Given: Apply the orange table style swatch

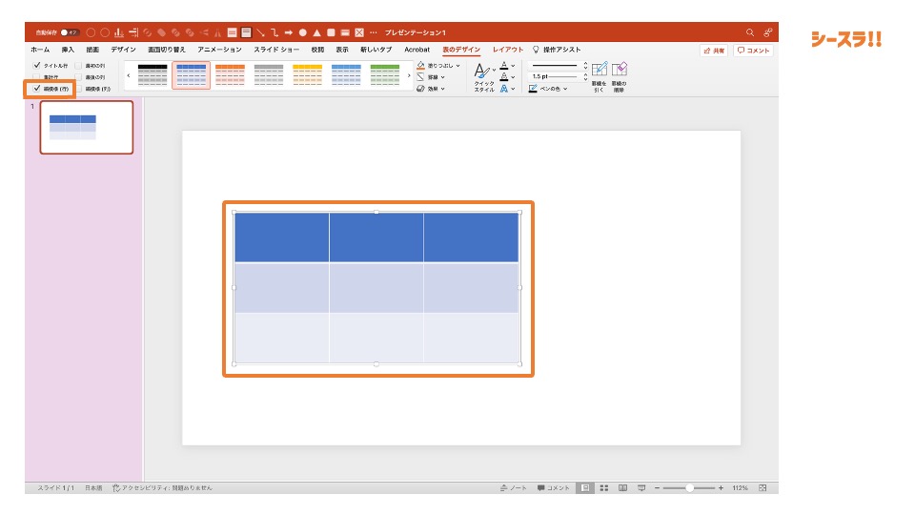Looking at the screenshot, I should click(x=230, y=75).
